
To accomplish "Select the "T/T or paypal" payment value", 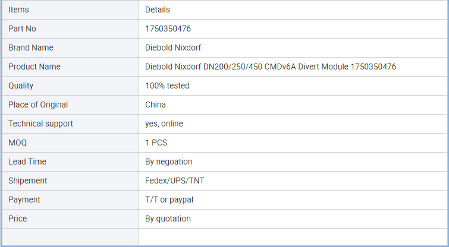I will point(169,199).
